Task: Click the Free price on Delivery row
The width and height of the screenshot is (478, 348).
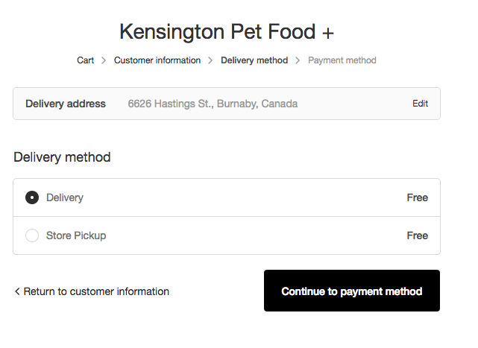Action: click(418, 197)
